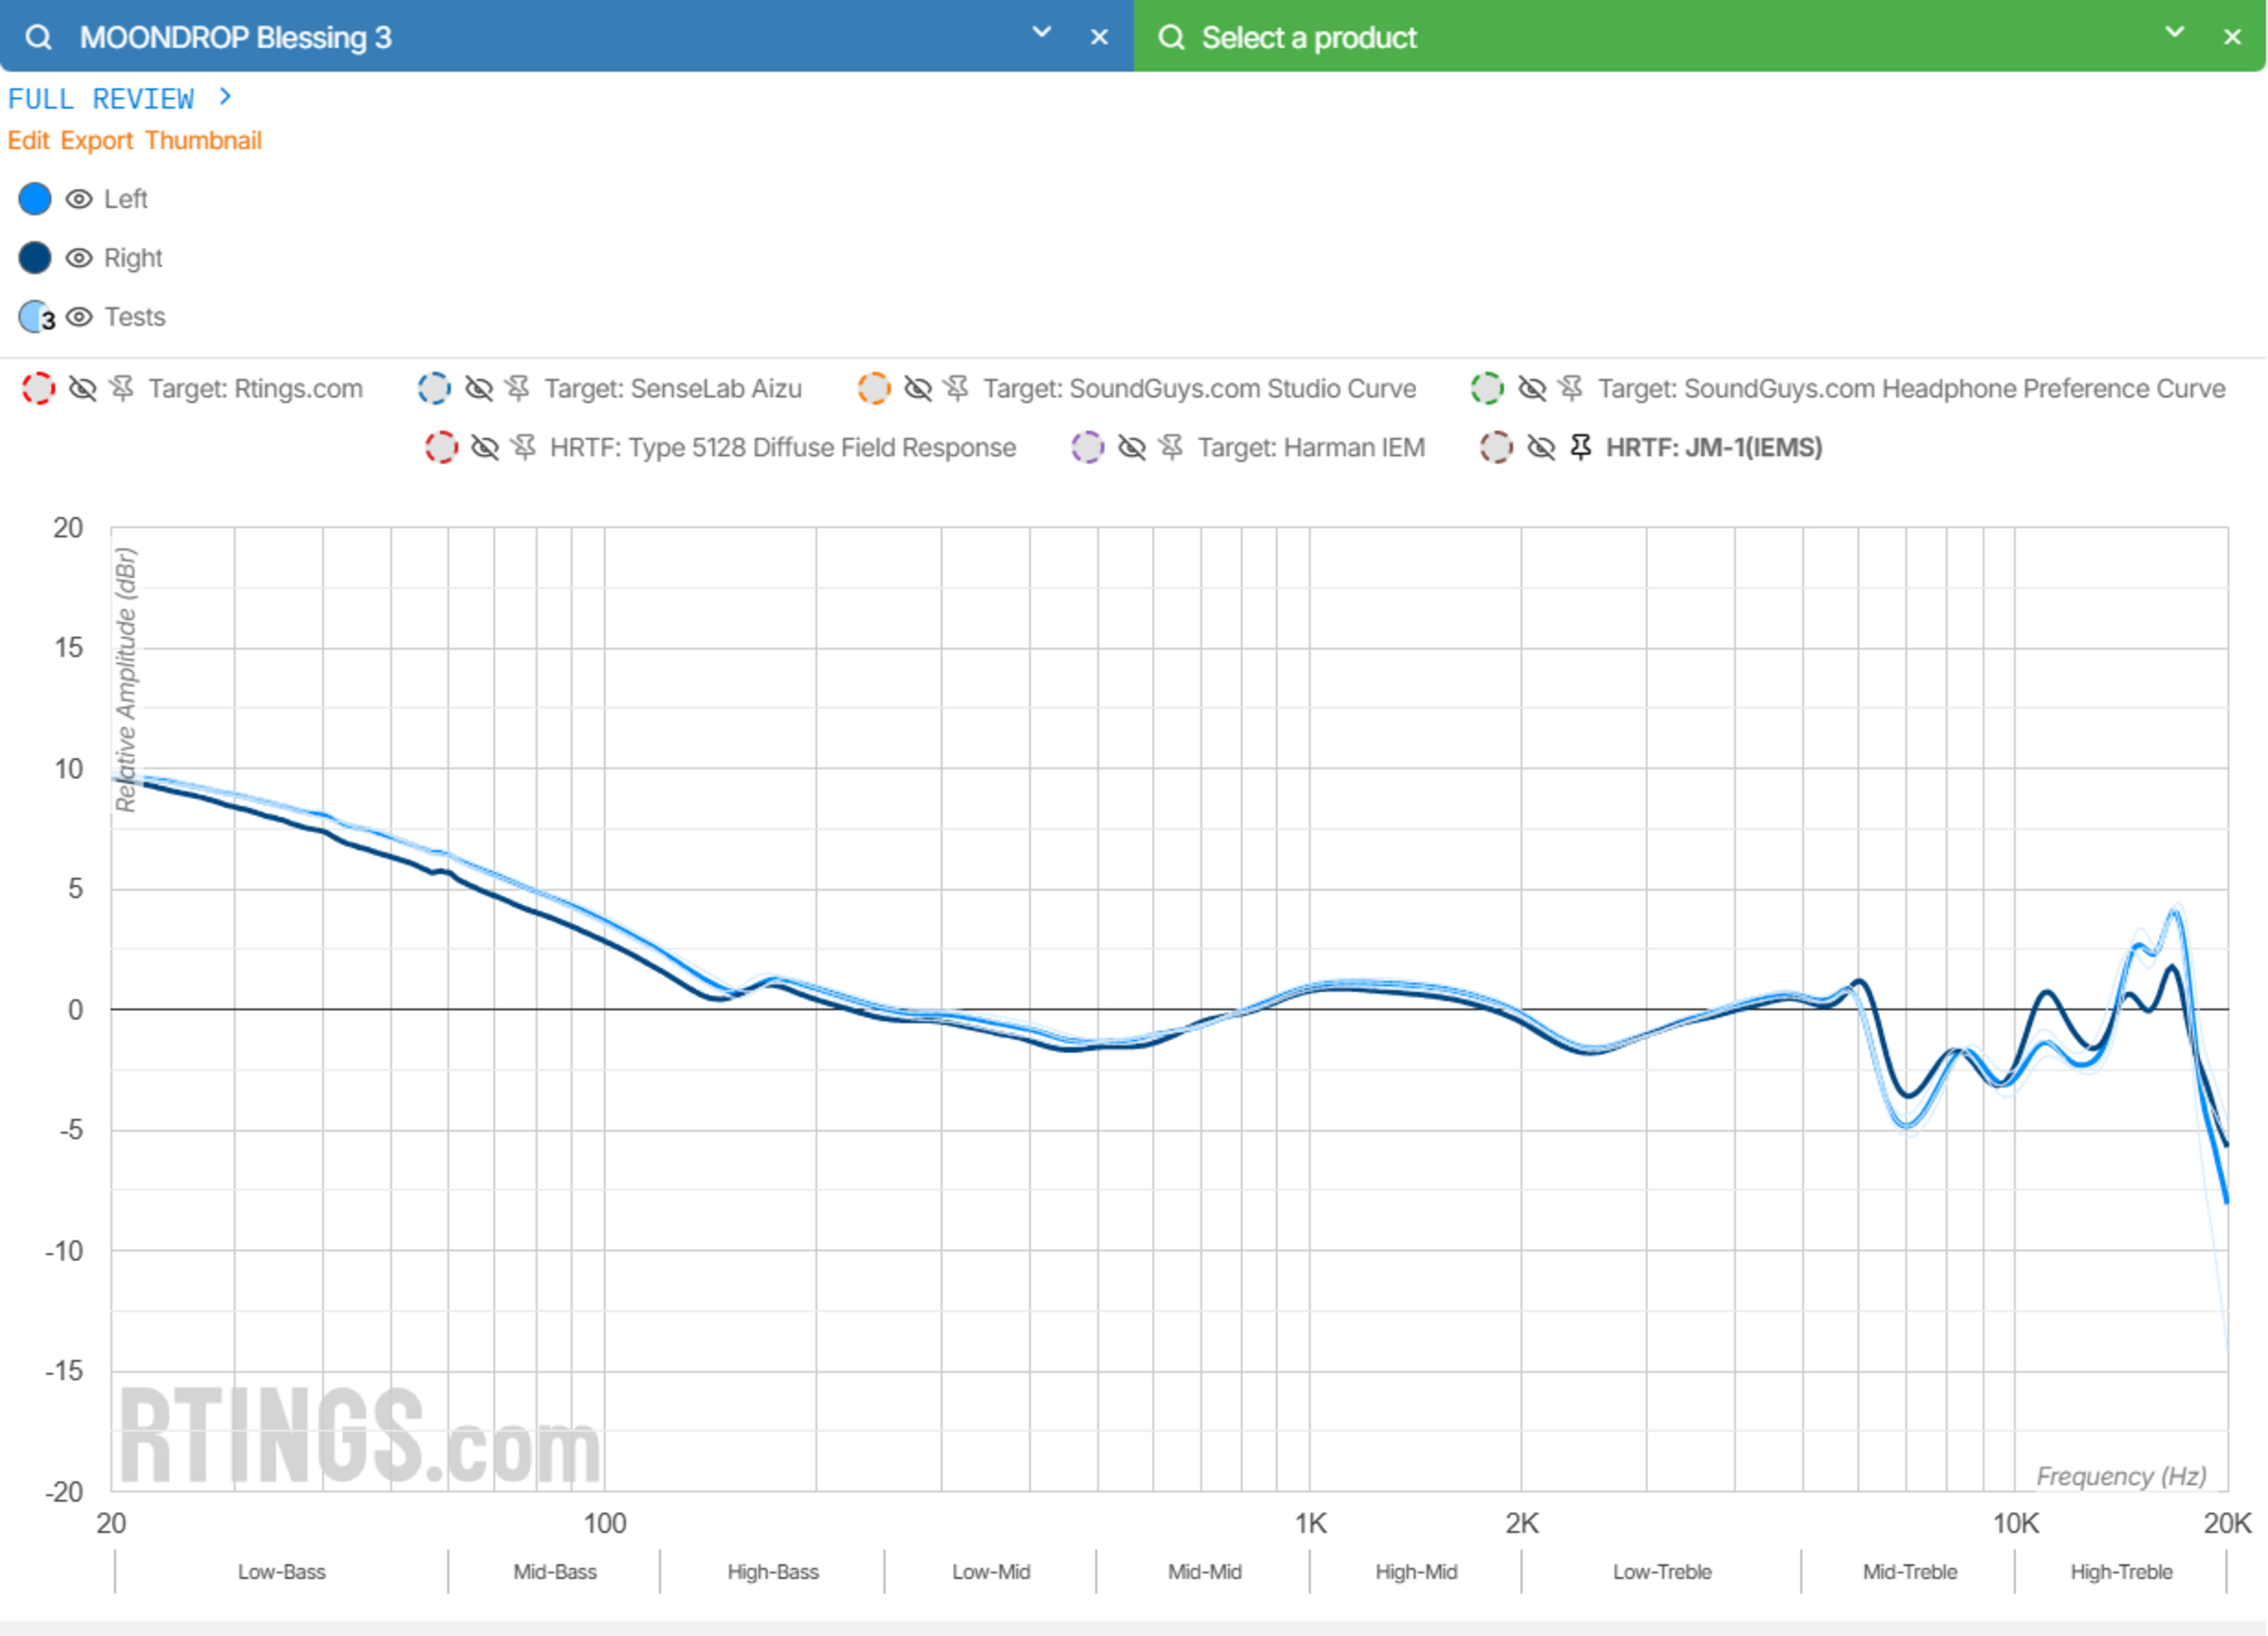
Task: Remove MOONDROP Blessing 3 with the X
Action: click(x=1099, y=37)
